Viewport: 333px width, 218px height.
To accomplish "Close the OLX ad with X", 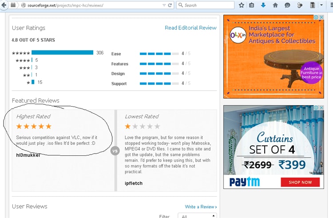I will (321, 17).
